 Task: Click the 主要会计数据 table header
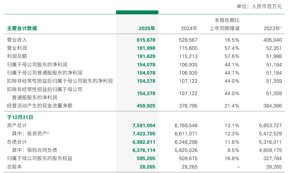coord(22,28)
